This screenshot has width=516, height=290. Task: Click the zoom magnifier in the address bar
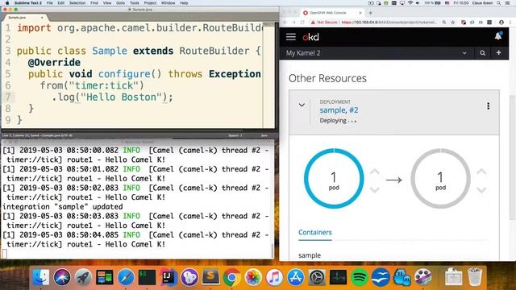coord(444,23)
